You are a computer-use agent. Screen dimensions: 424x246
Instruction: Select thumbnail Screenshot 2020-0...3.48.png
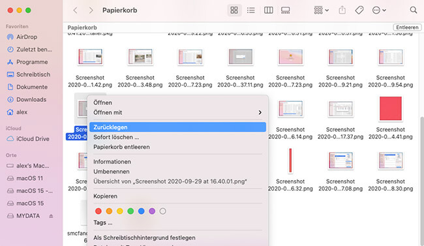(140, 57)
